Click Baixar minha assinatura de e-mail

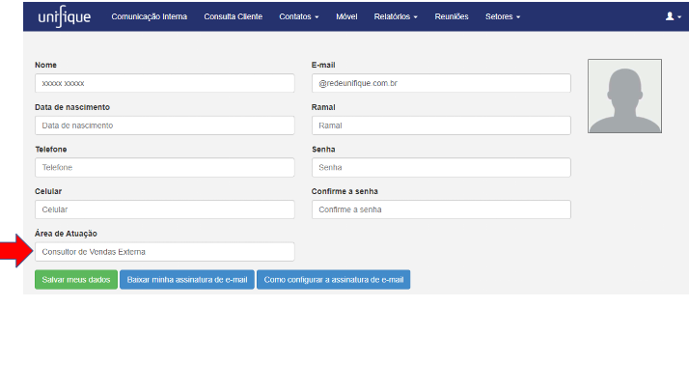[187, 280]
